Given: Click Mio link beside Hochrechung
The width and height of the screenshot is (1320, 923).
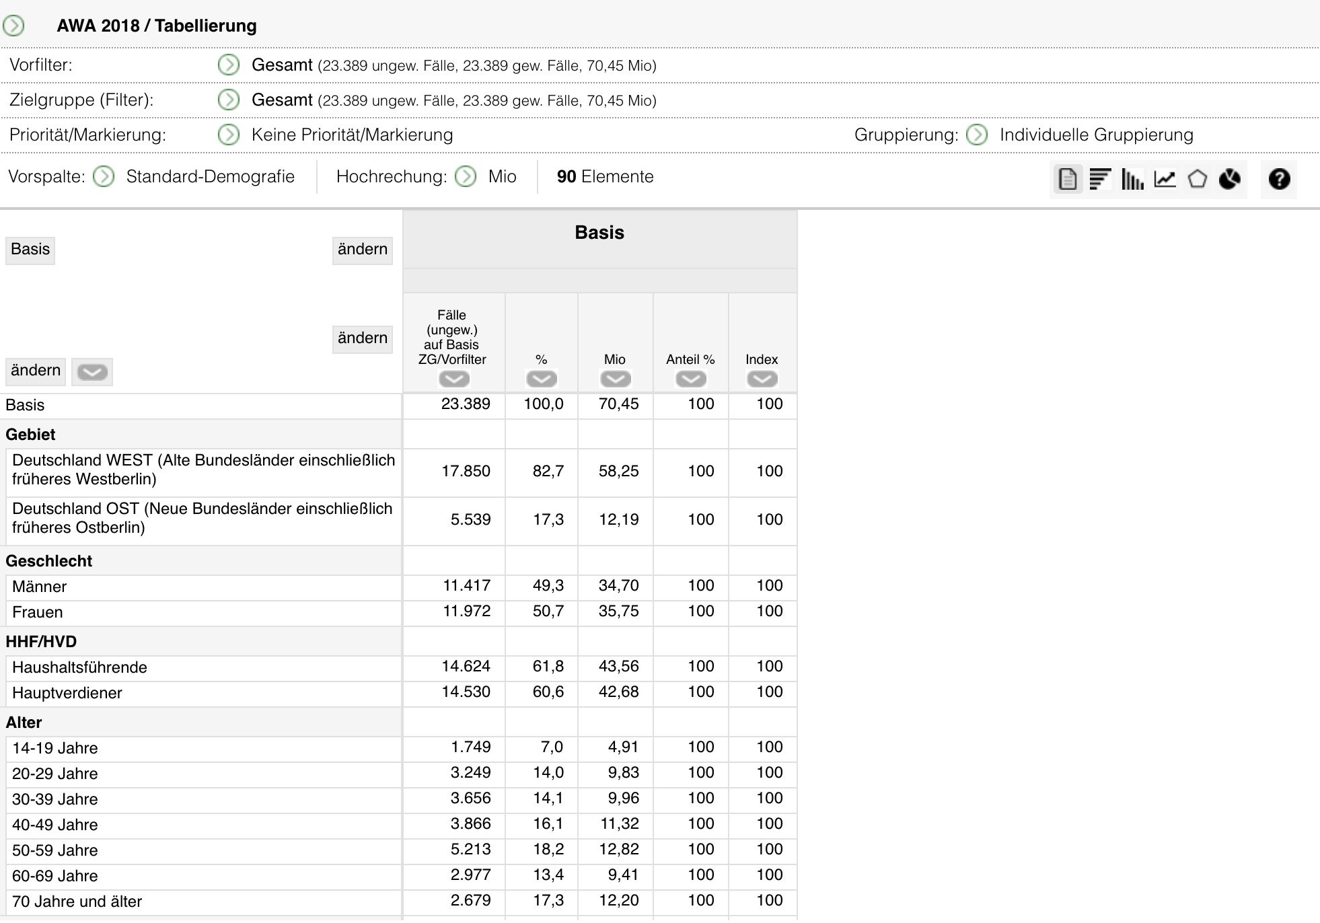Looking at the screenshot, I should 503,176.
